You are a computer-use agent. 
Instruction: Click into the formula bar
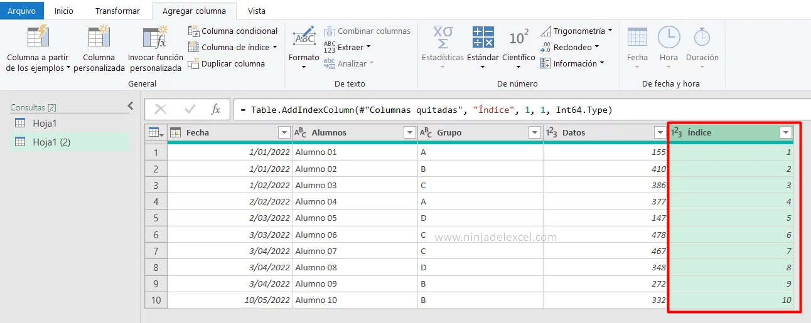(x=522, y=110)
